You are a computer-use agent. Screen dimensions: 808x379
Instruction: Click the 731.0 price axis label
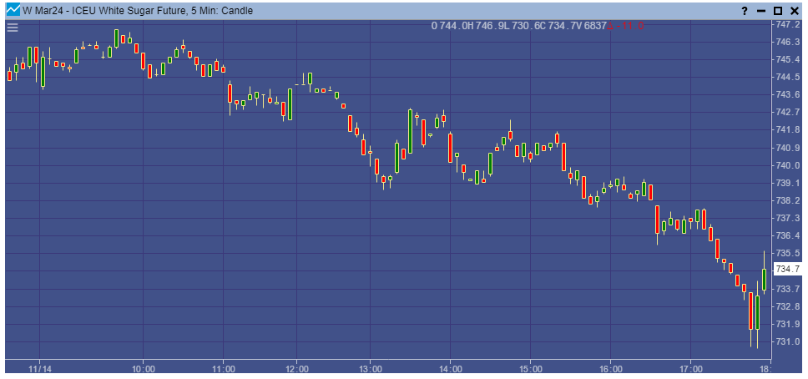click(787, 341)
